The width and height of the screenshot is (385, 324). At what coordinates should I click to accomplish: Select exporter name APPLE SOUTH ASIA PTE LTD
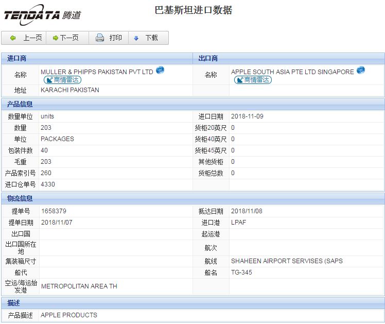pyautogui.click(x=292, y=72)
